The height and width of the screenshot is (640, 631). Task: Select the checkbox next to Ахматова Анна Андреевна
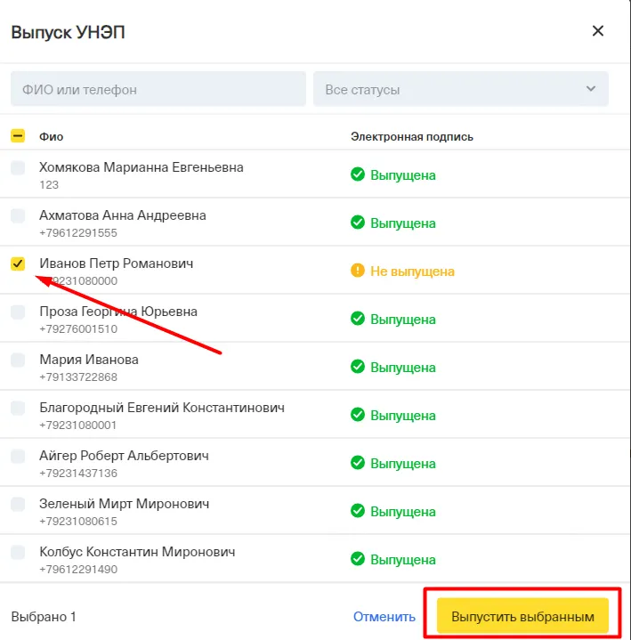click(18, 215)
